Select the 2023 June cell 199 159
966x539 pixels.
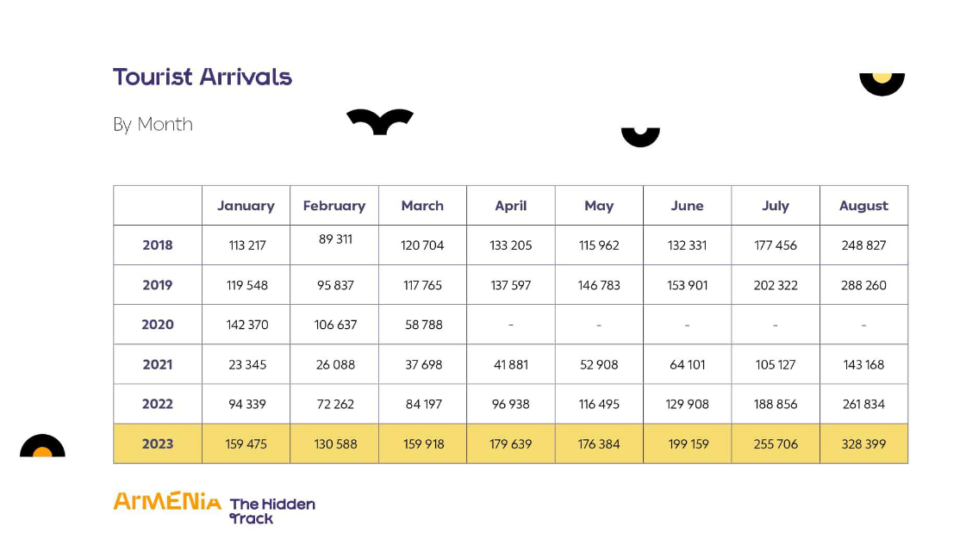pyautogui.click(x=688, y=443)
